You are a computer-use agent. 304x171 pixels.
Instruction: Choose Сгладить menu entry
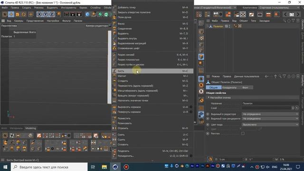[x=152, y=81]
